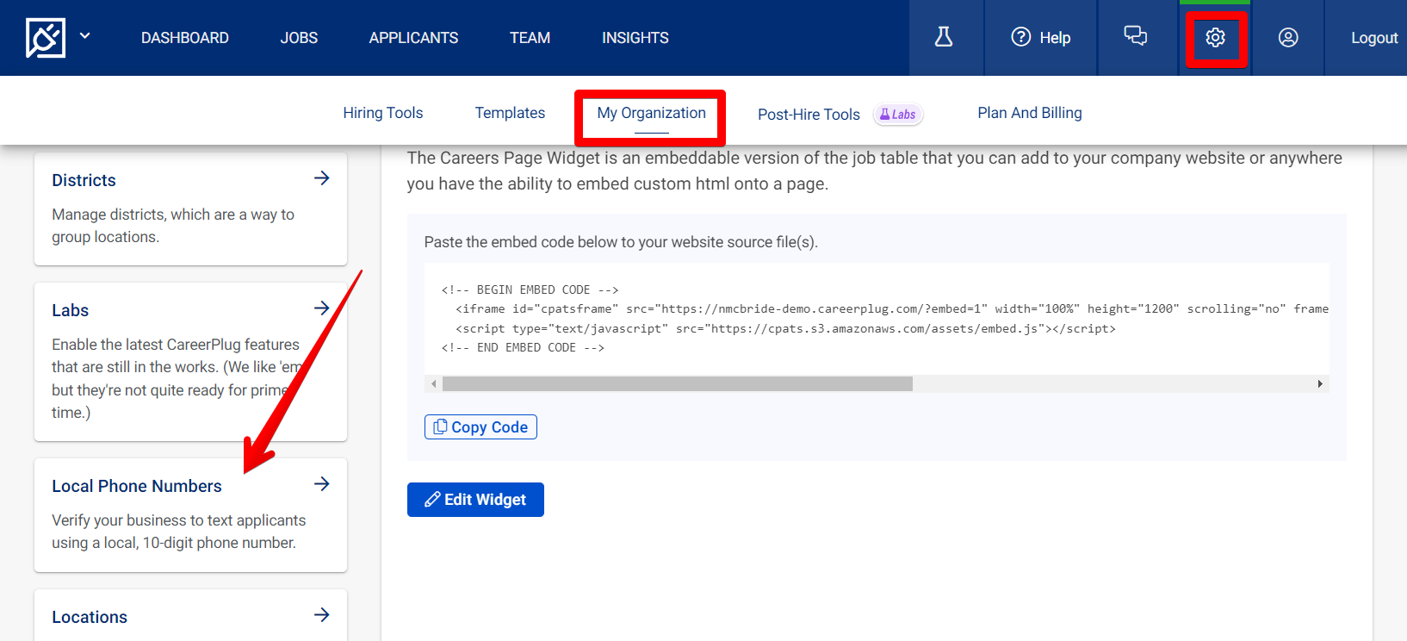Click the arrow on the Locations card
Viewport: 1407px width, 641px height.
[322, 615]
